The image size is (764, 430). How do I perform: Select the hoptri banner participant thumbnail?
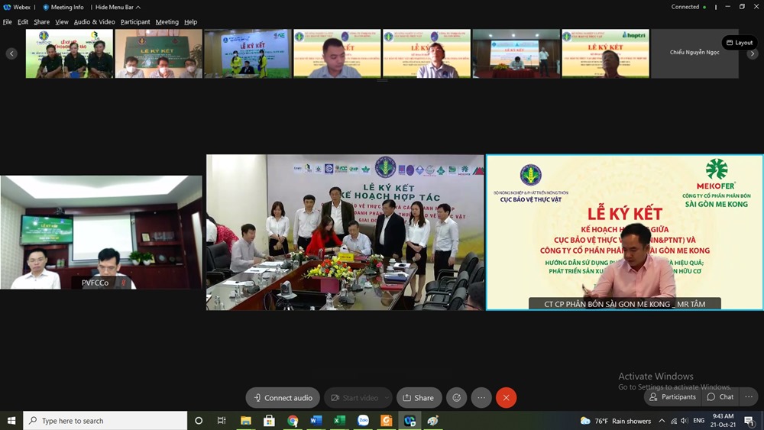[x=606, y=53]
